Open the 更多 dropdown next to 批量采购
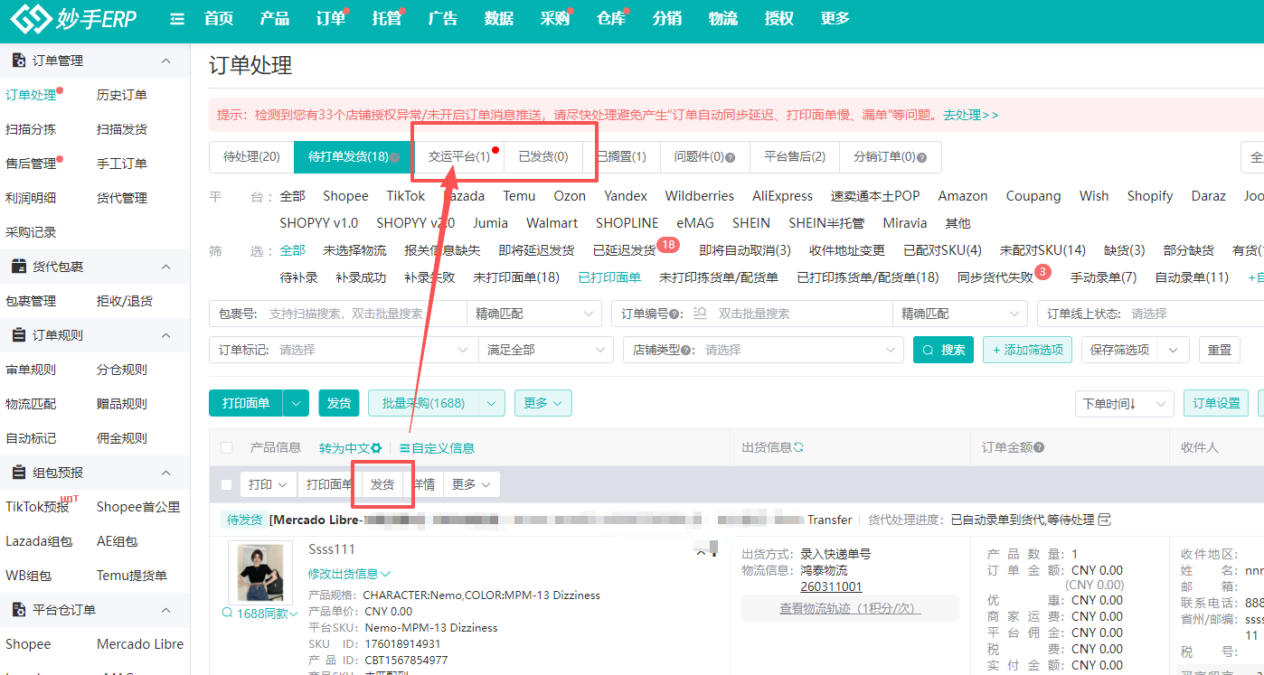The width and height of the screenshot is (1264, 675). pos(543,403)
